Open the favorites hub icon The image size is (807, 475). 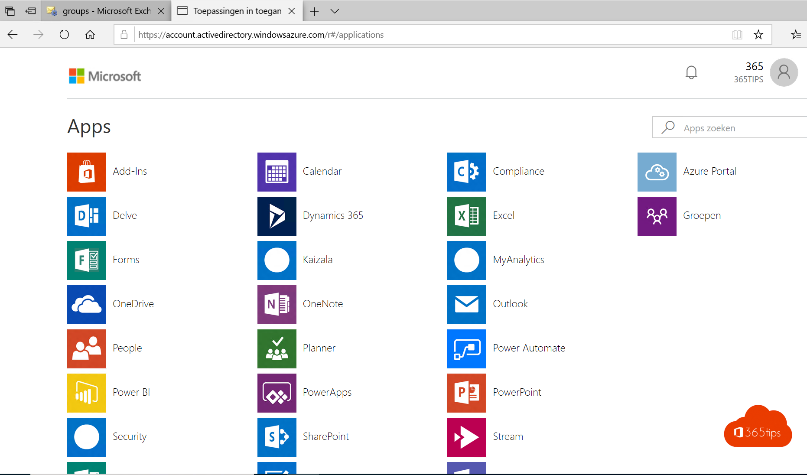796,35
